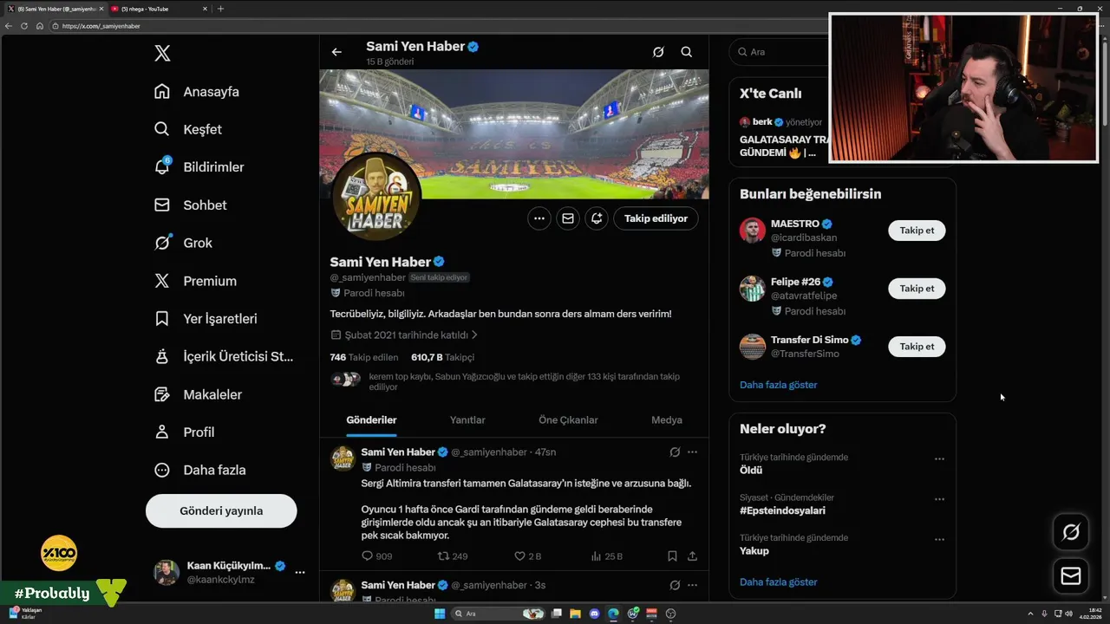Open floating Grok button
The height and width of the screenshot is (624, 1110).
pyautogui.click(x=1071, y=532)
